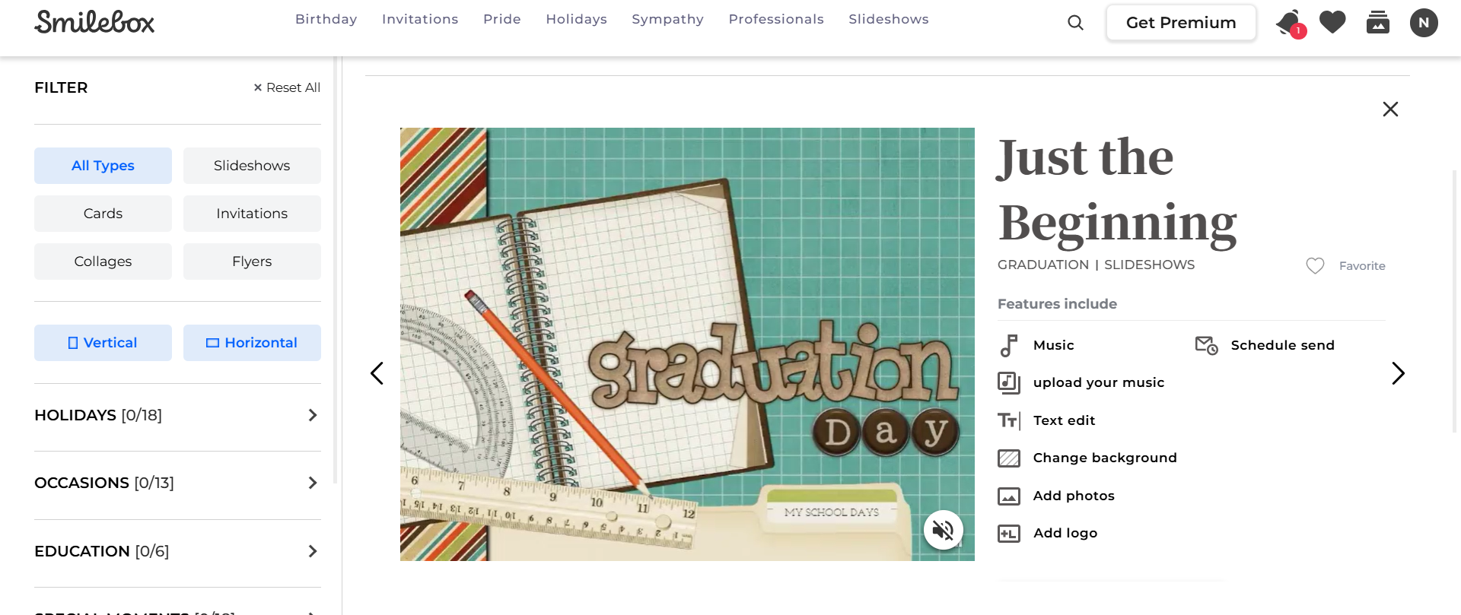This screenshot has height=615, width=1461.
Task: Open the search magnifier icon
Action: [x=1075, y=23]
